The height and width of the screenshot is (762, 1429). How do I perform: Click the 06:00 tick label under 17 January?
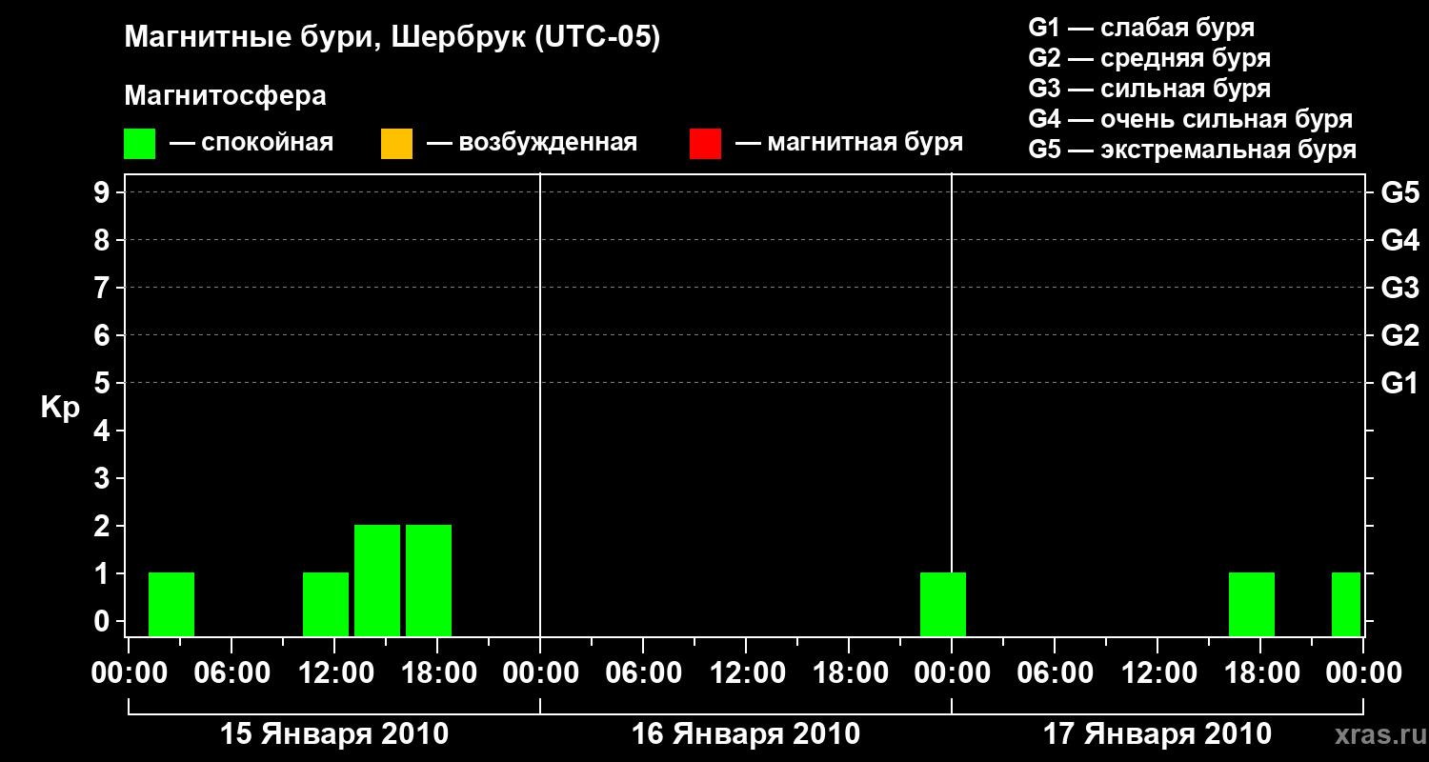coord(1055,673)
